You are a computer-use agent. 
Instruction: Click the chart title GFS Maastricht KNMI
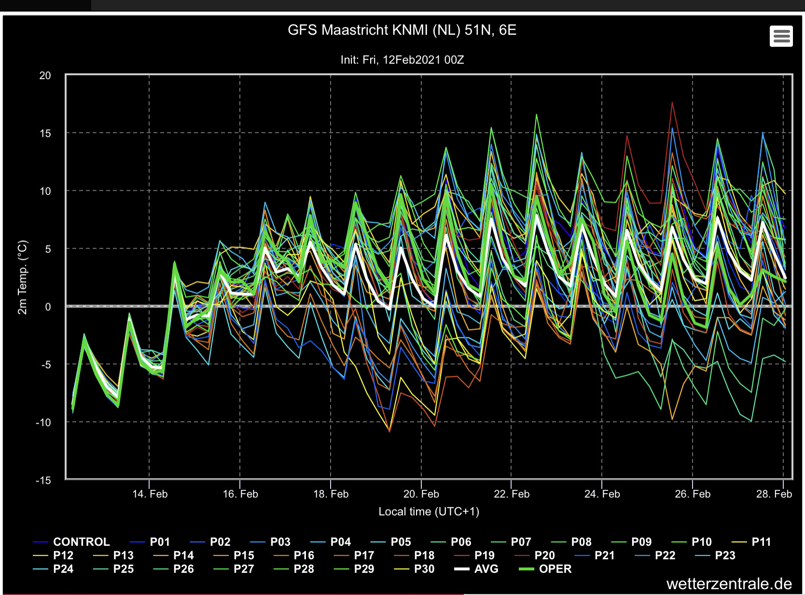coord(402,30)
